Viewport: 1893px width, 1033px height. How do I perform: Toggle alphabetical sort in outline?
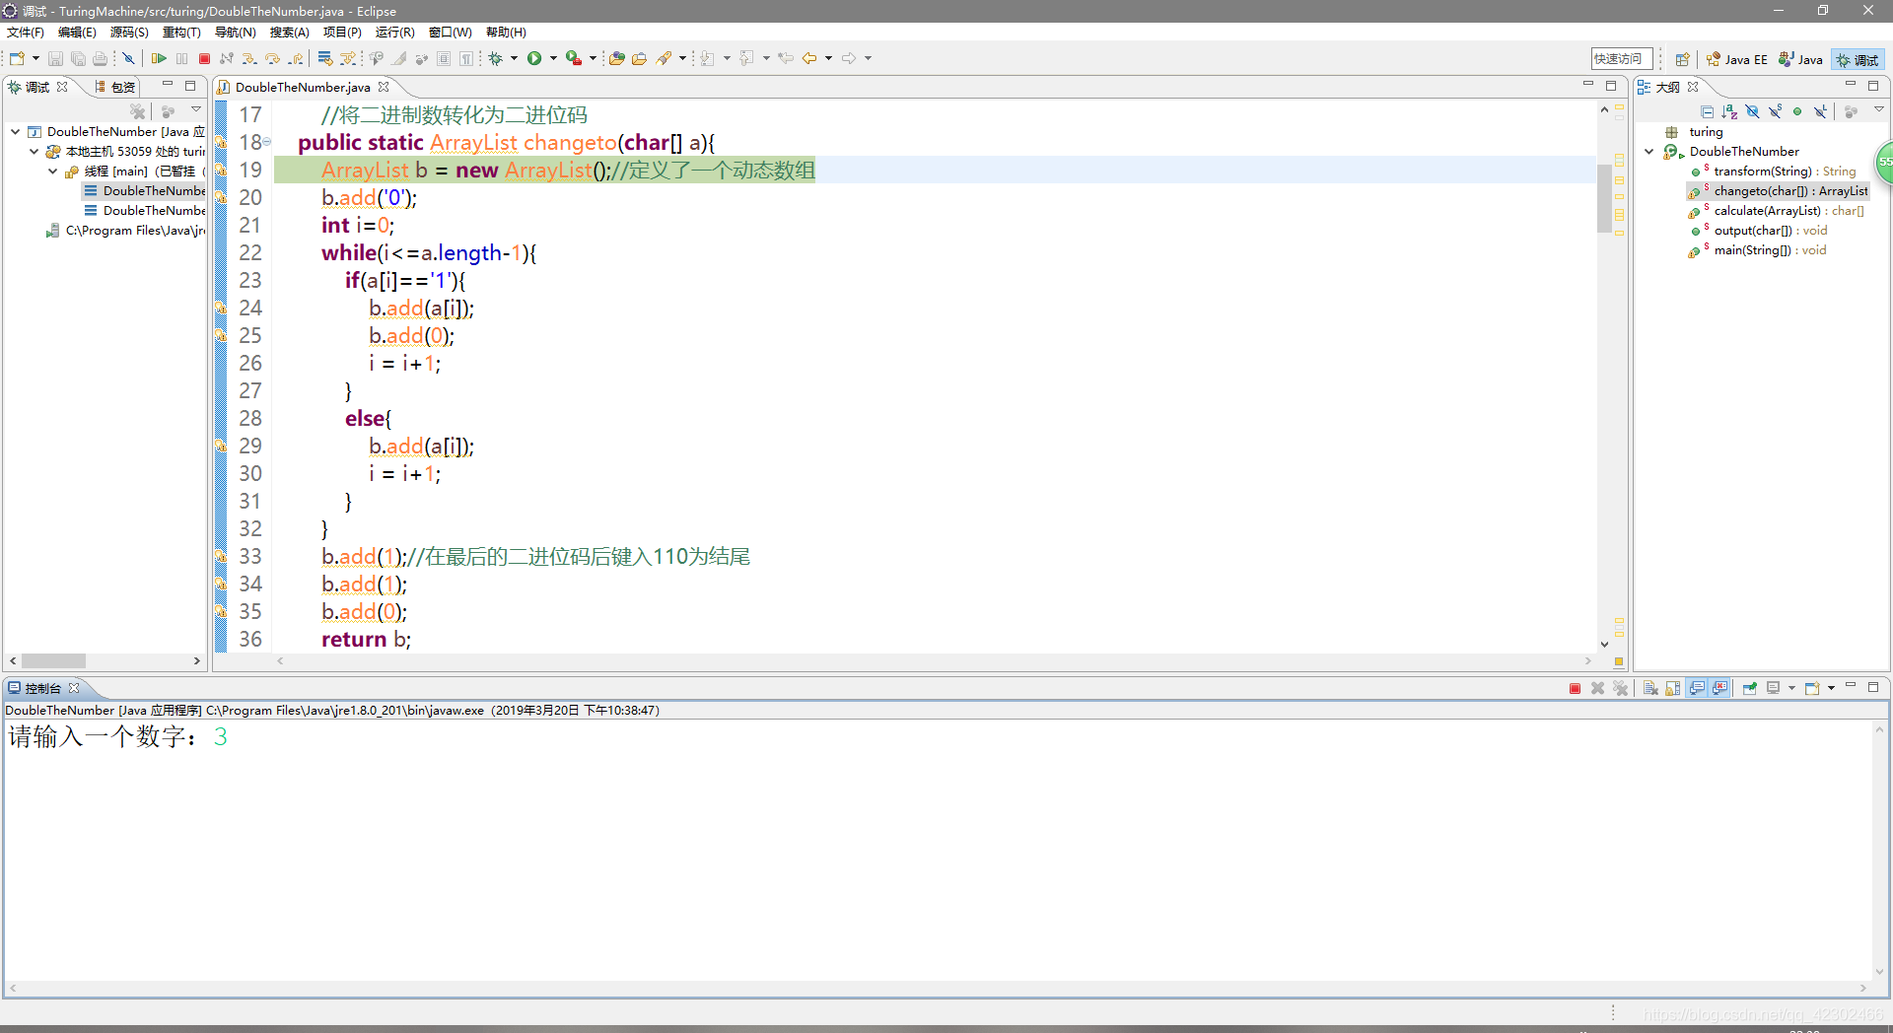click(1730, 112)
